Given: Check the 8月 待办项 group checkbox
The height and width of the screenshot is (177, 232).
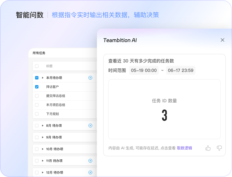Looking at the screenshot, I should (x=37, y=126).
